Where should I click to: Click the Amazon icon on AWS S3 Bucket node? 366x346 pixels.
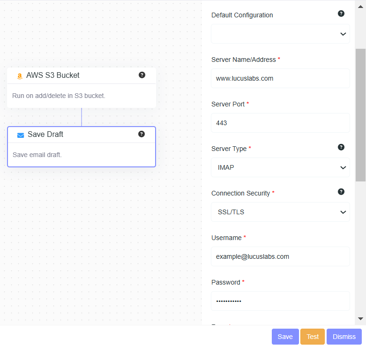coord(20,75)
